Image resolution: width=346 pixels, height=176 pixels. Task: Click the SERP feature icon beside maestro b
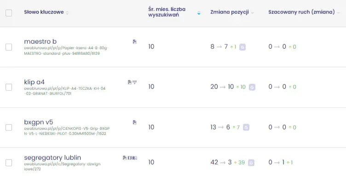(134, 42)
